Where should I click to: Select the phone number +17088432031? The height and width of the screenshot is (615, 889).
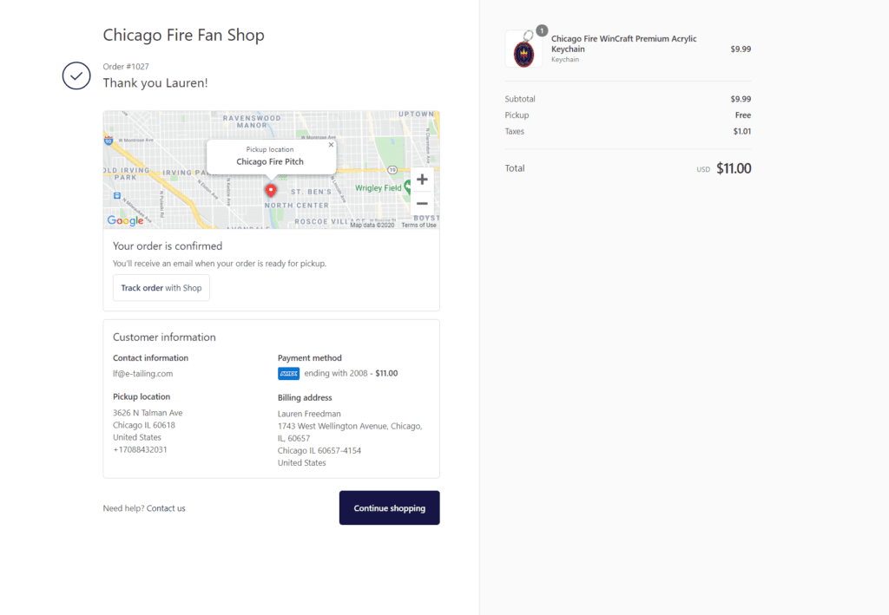coord(140,449)
